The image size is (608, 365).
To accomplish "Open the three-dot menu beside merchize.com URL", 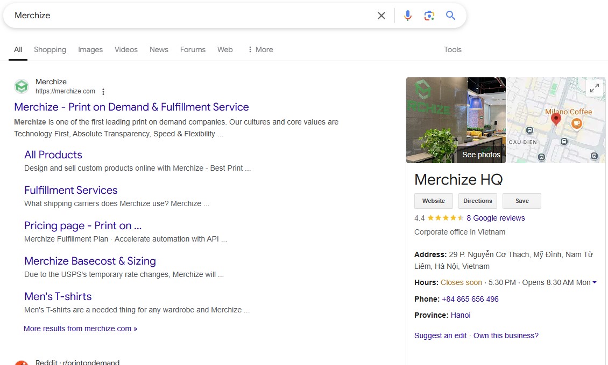I will (x=103, y=92).
